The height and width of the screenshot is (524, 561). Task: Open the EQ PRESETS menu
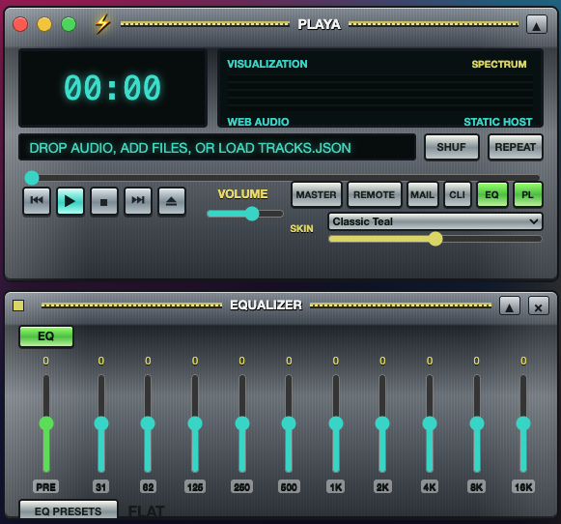coord(68,510)
